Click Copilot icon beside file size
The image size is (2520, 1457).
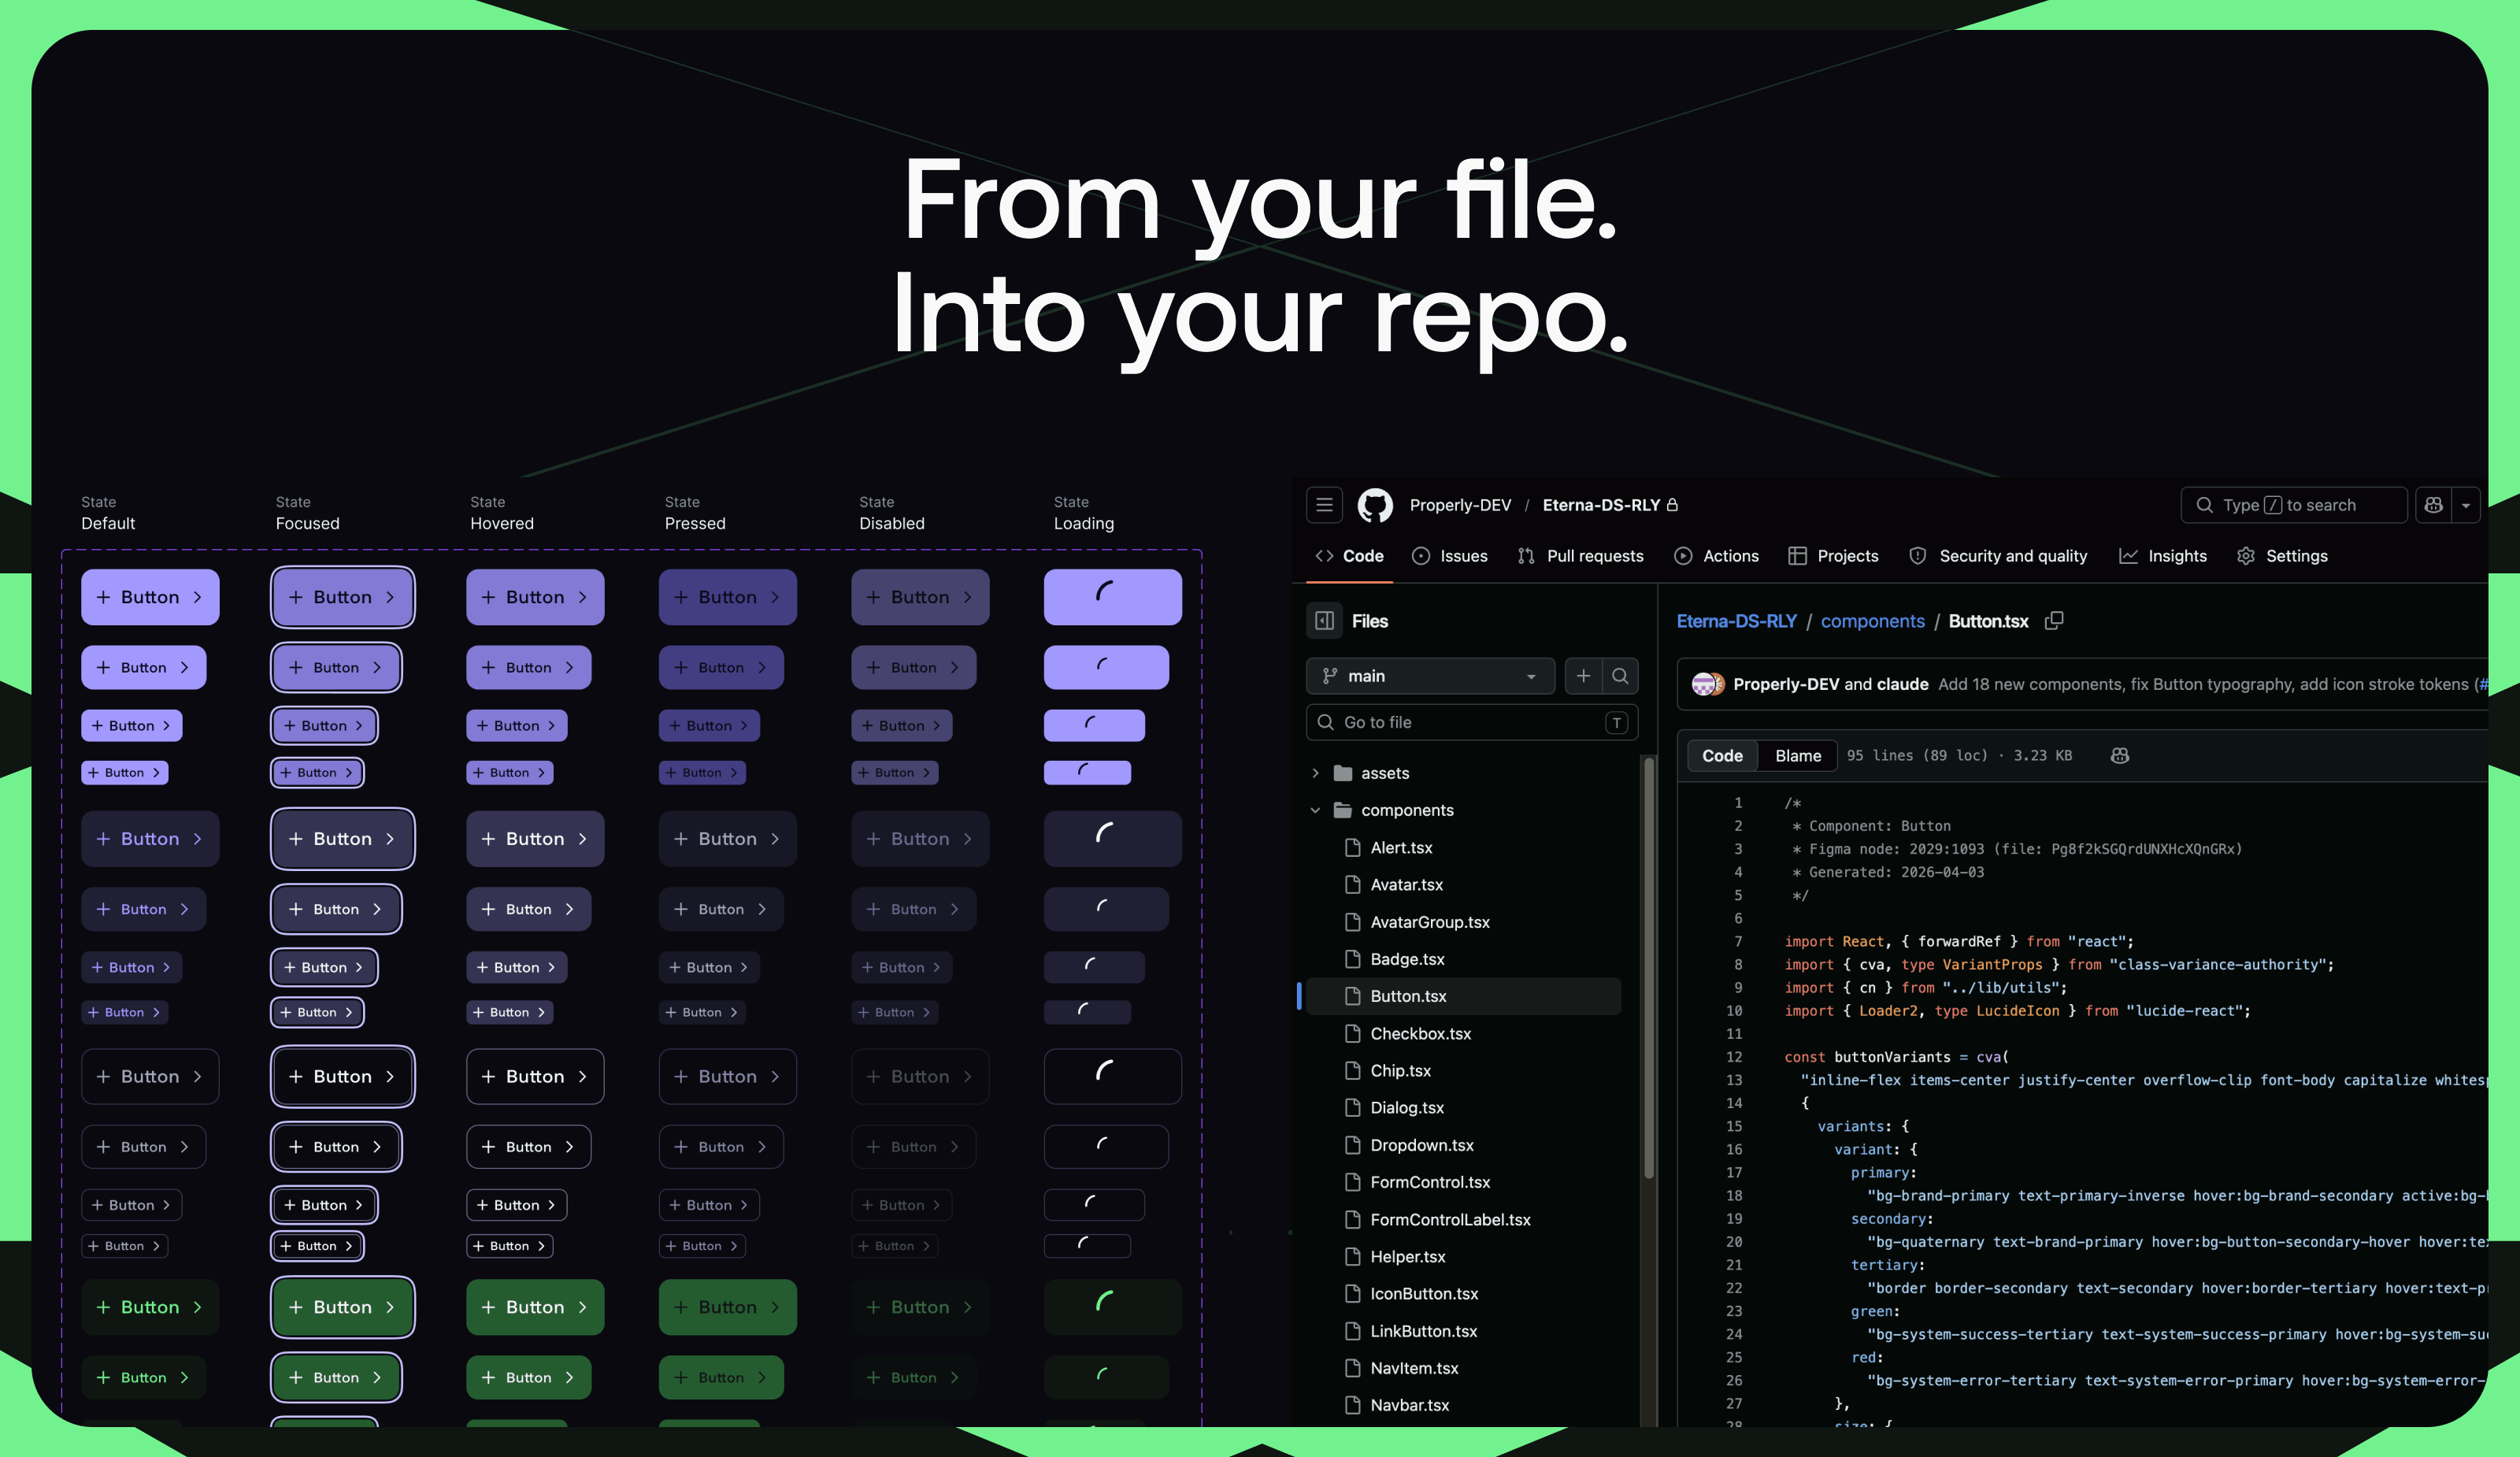[2119, 756]
